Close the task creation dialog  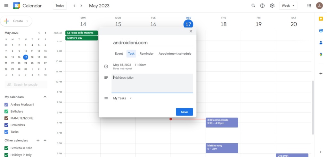coord(191,31)
